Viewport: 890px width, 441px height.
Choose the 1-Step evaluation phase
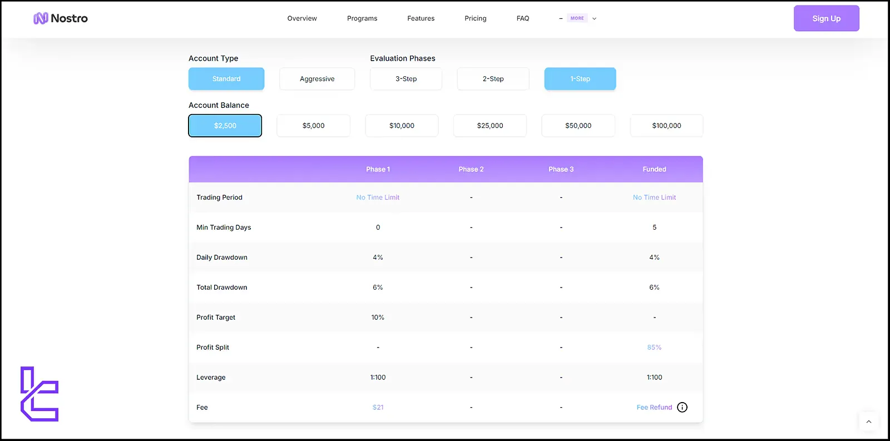pyautogui.click(x=580, y=79)
